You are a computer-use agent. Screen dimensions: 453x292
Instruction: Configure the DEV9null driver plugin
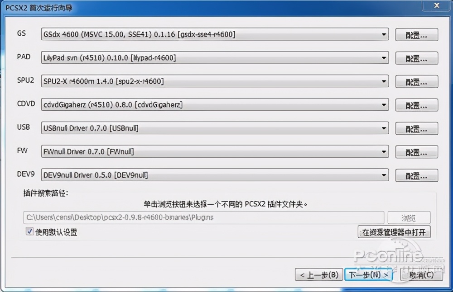[416, 175]
